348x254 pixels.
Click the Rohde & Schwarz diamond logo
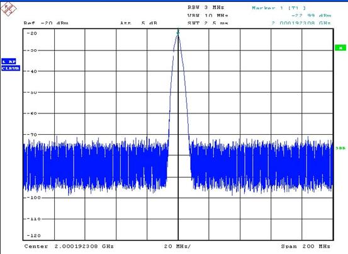coord(8,9)
